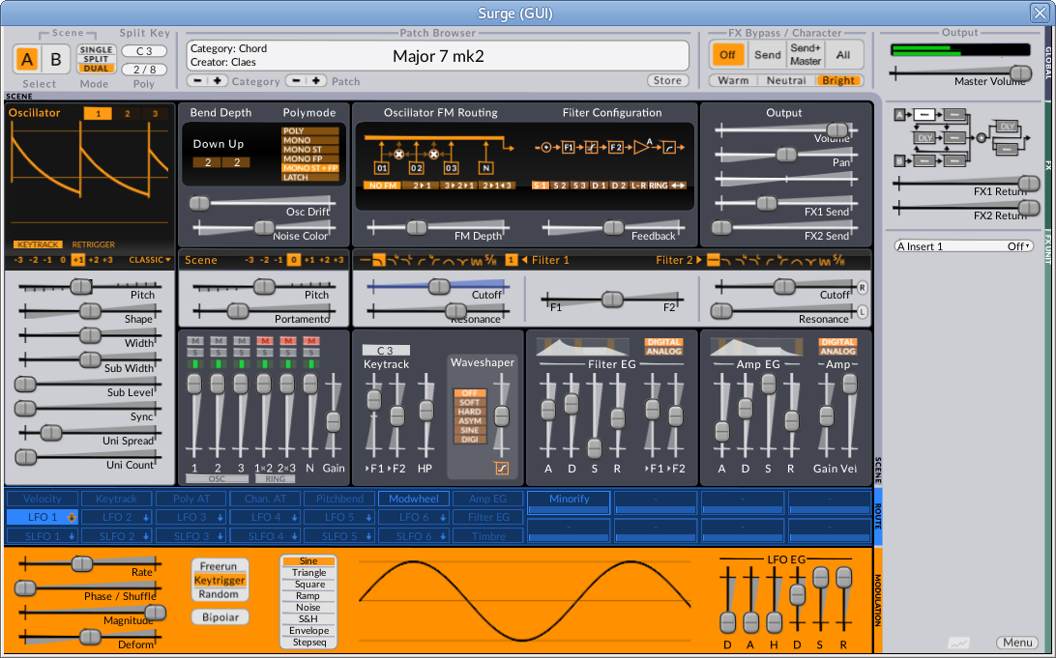The height and width of the screenshot is (658, 1056).
Task: Set scene octave to +1
Action: pos(308,260)
